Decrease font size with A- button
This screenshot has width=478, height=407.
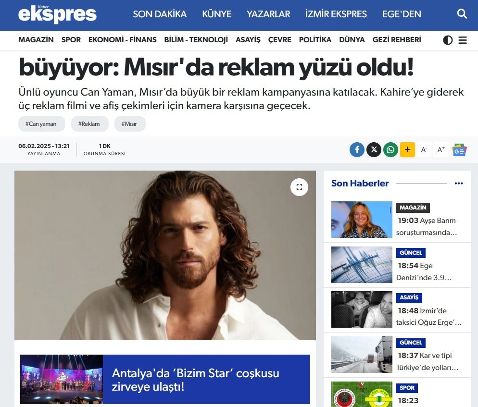tap(424, 149)
